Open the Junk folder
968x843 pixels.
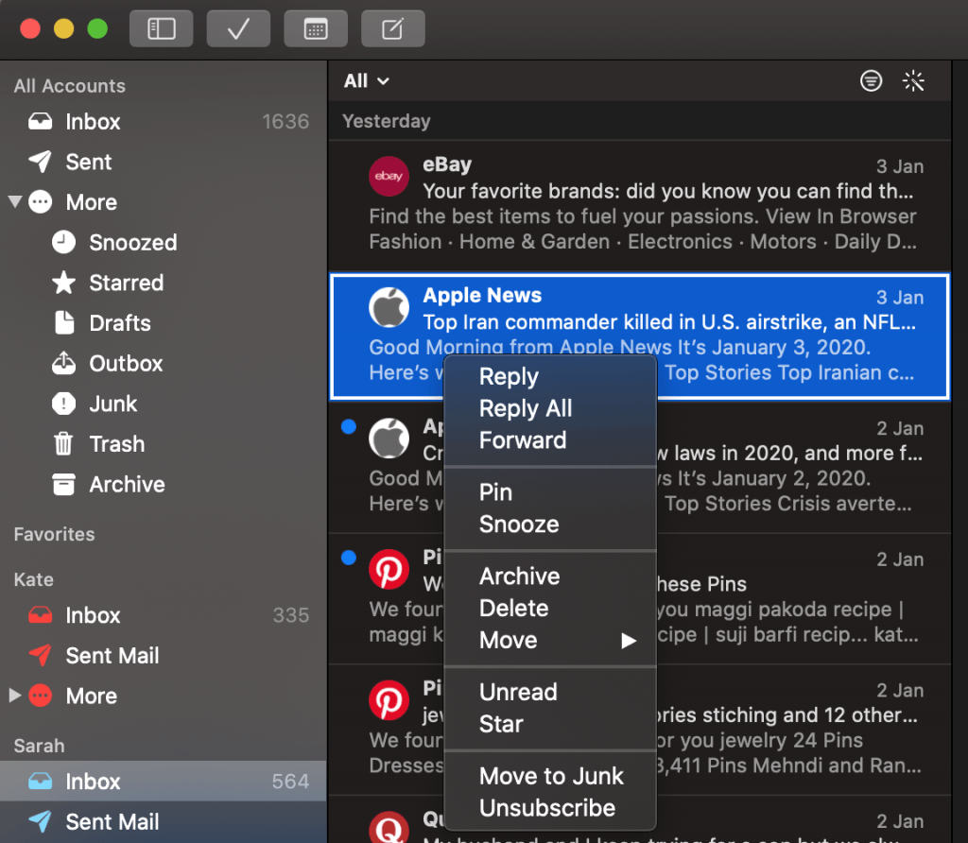tap(164, 404)
